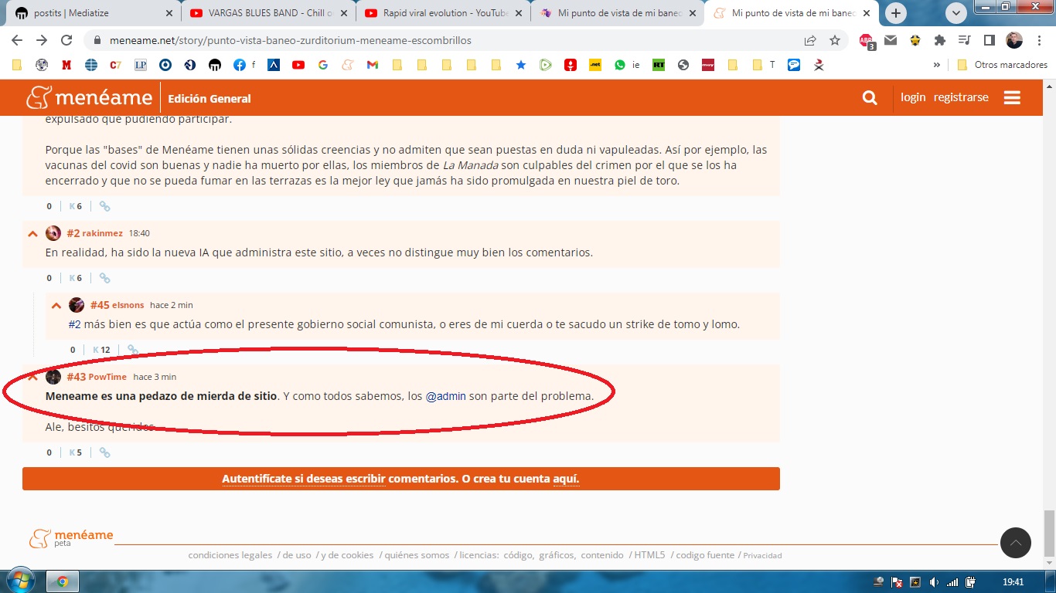The height and width of the screenshot is (593, 1056).
Task: Open the Chrome three-dot menu
Action: pos(1039,40)
